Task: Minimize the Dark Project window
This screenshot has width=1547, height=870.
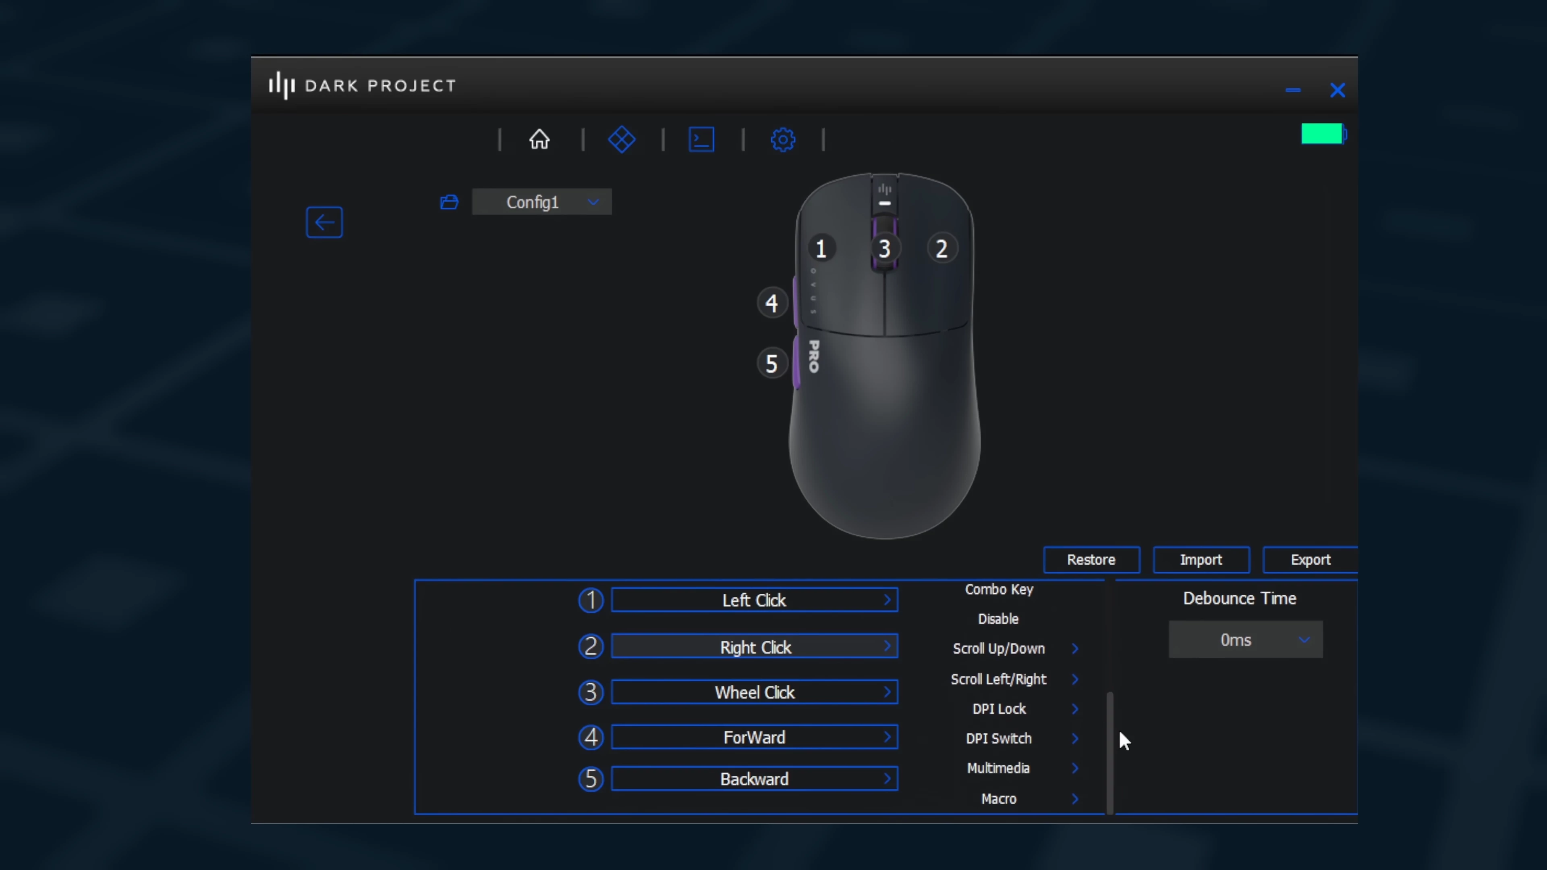Action: pyautogui.click(x=1293, y=90)
